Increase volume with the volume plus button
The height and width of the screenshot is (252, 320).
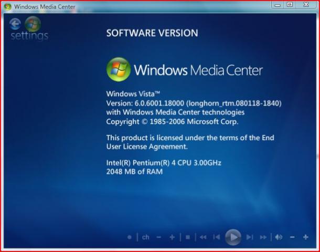[x=305, y=237]
